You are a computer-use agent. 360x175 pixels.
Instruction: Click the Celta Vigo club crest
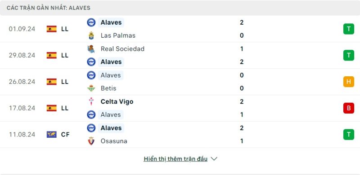(x=91, y=101)
